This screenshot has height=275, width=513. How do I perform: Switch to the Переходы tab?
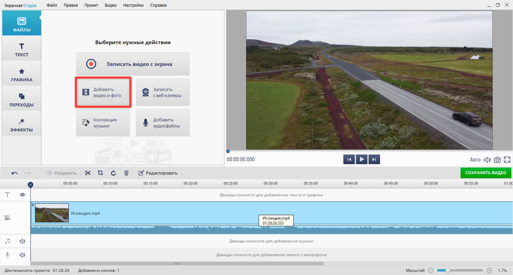[x=22, y=100]
